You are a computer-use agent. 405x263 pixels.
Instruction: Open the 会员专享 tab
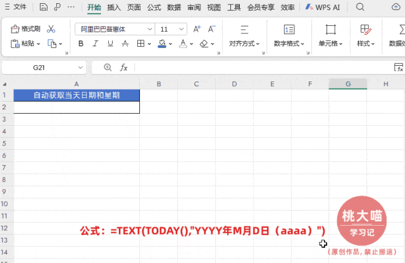pyautogui.click(x=261, y=7)
